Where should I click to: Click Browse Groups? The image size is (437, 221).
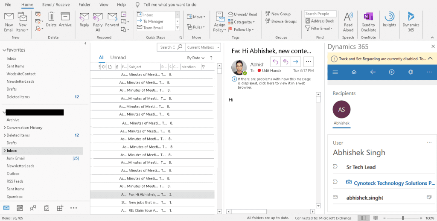pos(281,21)
